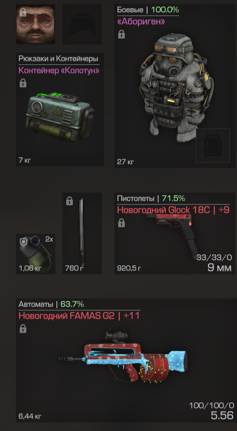The image size is (237, 431).
Task: Click the 100/100/0 ammo counter
Action: [211, 405]
